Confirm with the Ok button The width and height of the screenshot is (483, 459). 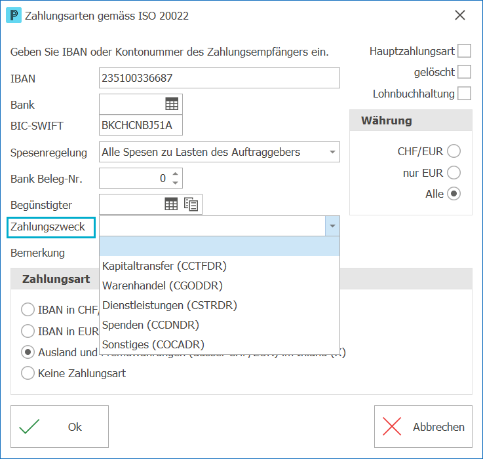pos(60,426)
